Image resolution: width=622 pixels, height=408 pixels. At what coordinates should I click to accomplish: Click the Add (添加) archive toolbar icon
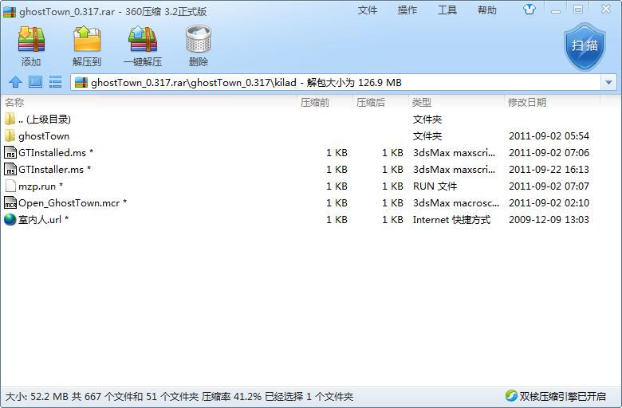[x=31, y=39]
